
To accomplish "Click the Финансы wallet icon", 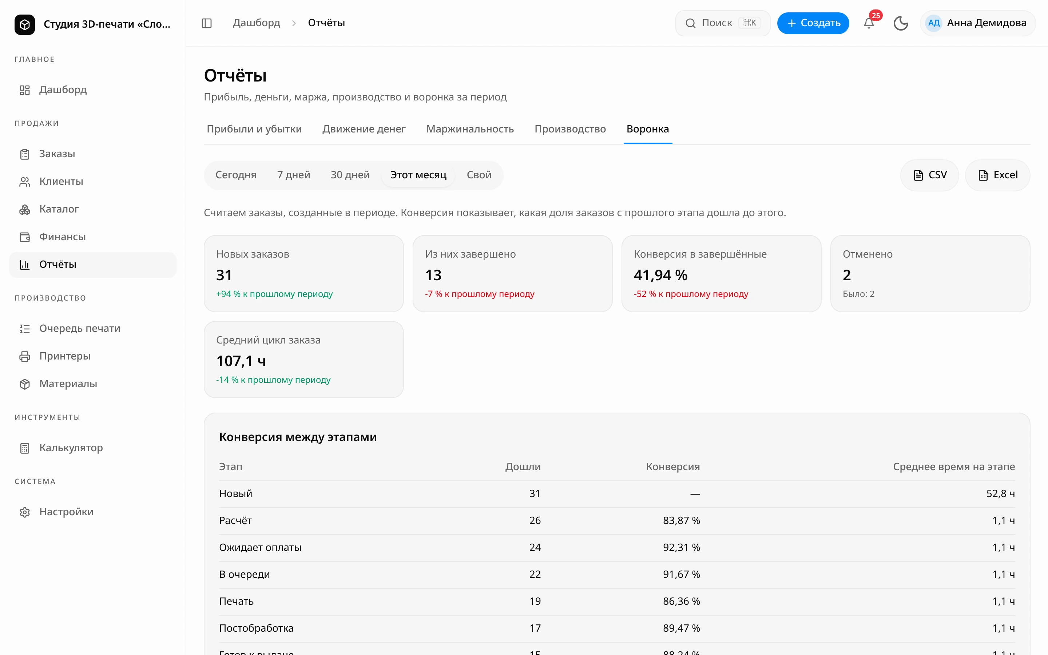I will [25, 237].
